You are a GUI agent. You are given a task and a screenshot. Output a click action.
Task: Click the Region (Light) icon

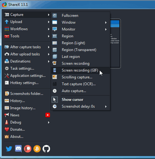pyautogui.click(x=55, y=43)
